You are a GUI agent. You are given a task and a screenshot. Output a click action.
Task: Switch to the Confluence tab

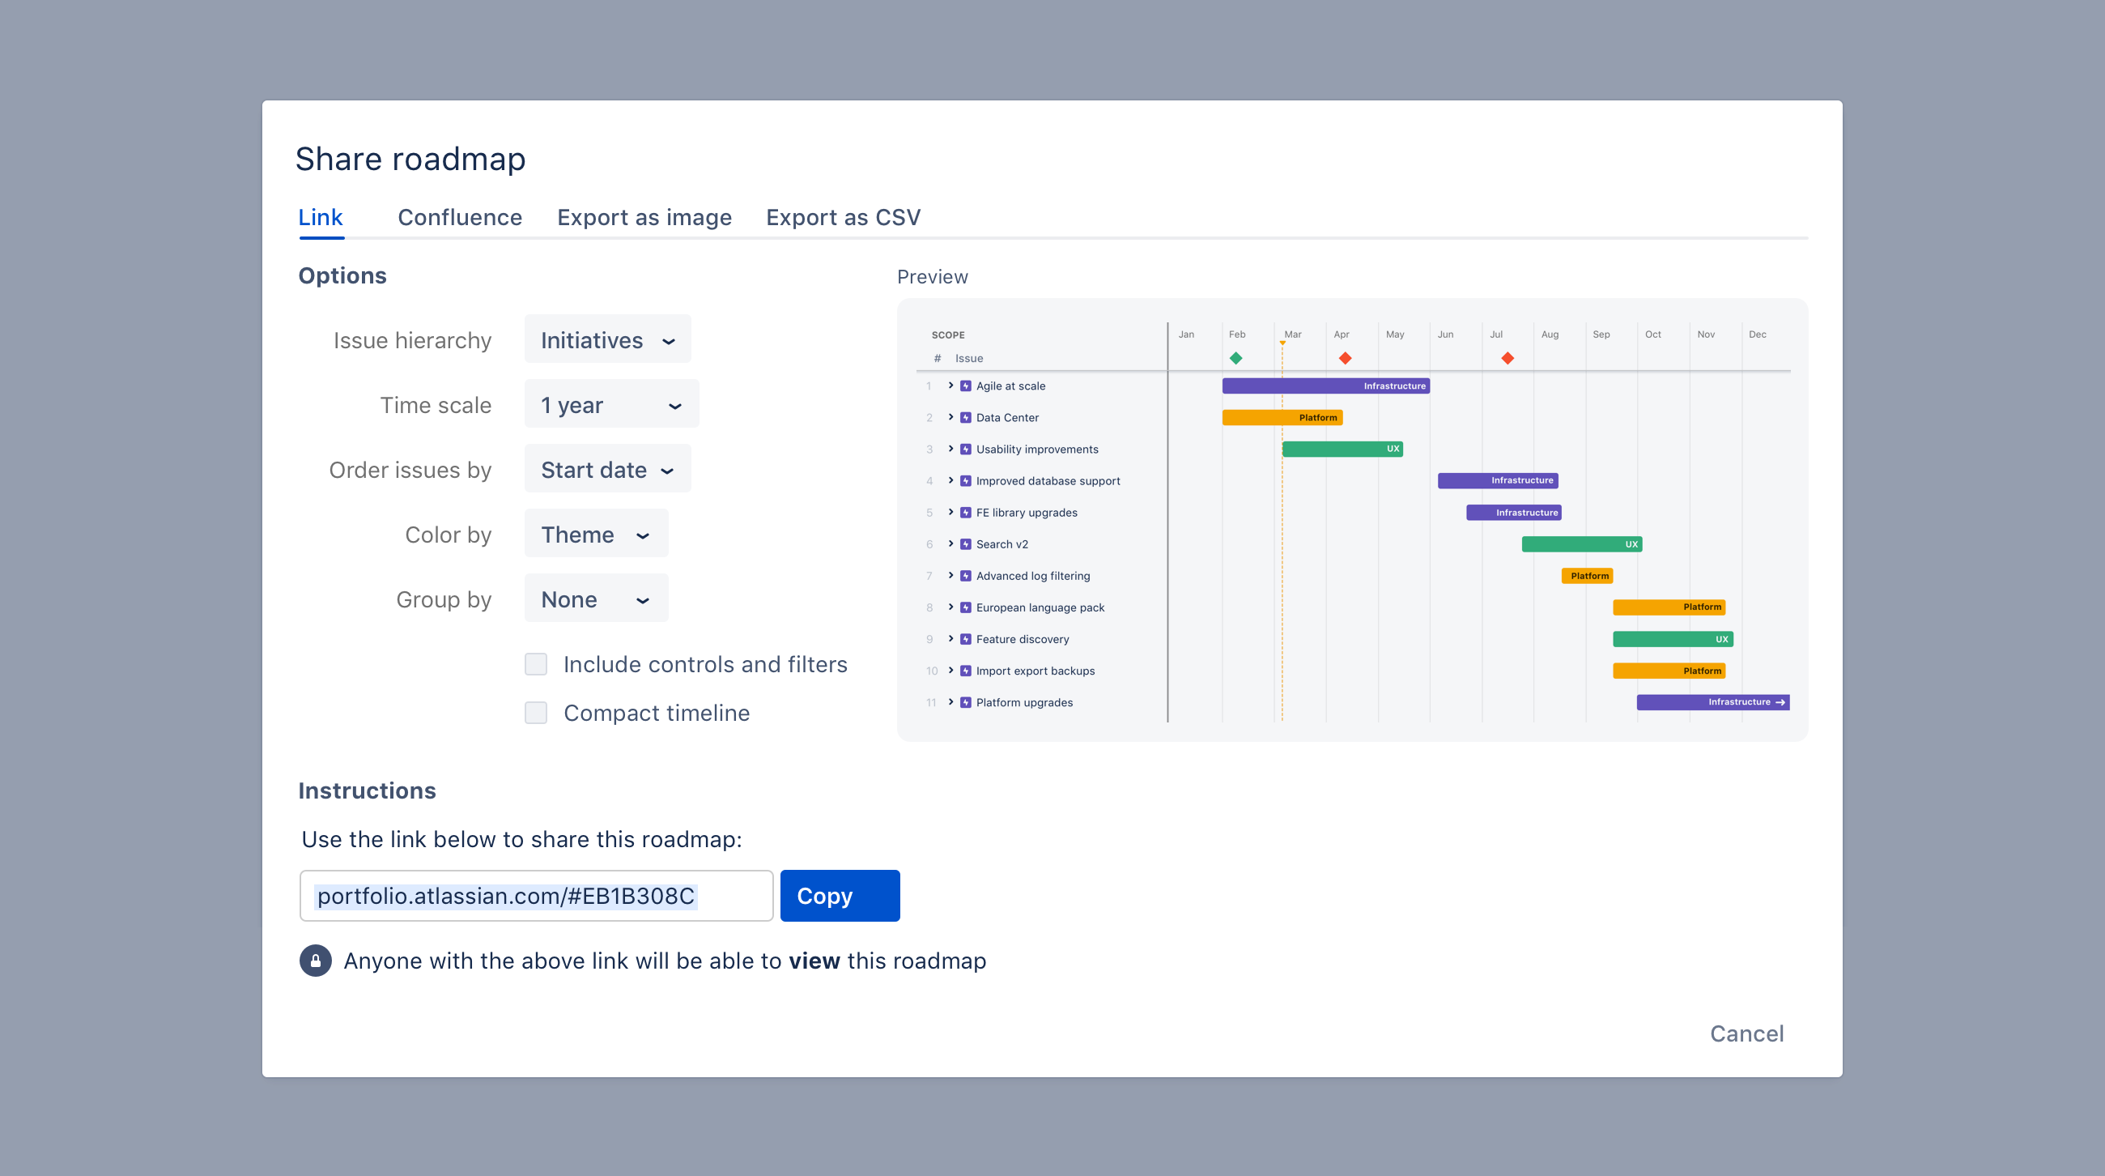tap(459, 217)
